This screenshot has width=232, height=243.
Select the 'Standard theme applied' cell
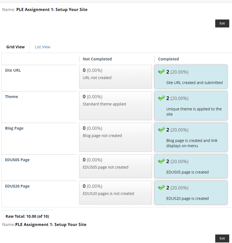[115, 105]
